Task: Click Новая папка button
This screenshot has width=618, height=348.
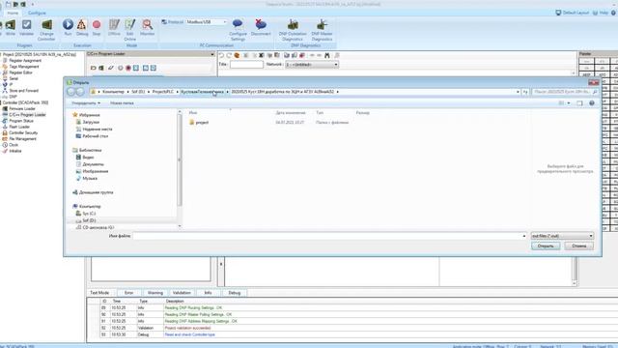Action: click(122, 103)
